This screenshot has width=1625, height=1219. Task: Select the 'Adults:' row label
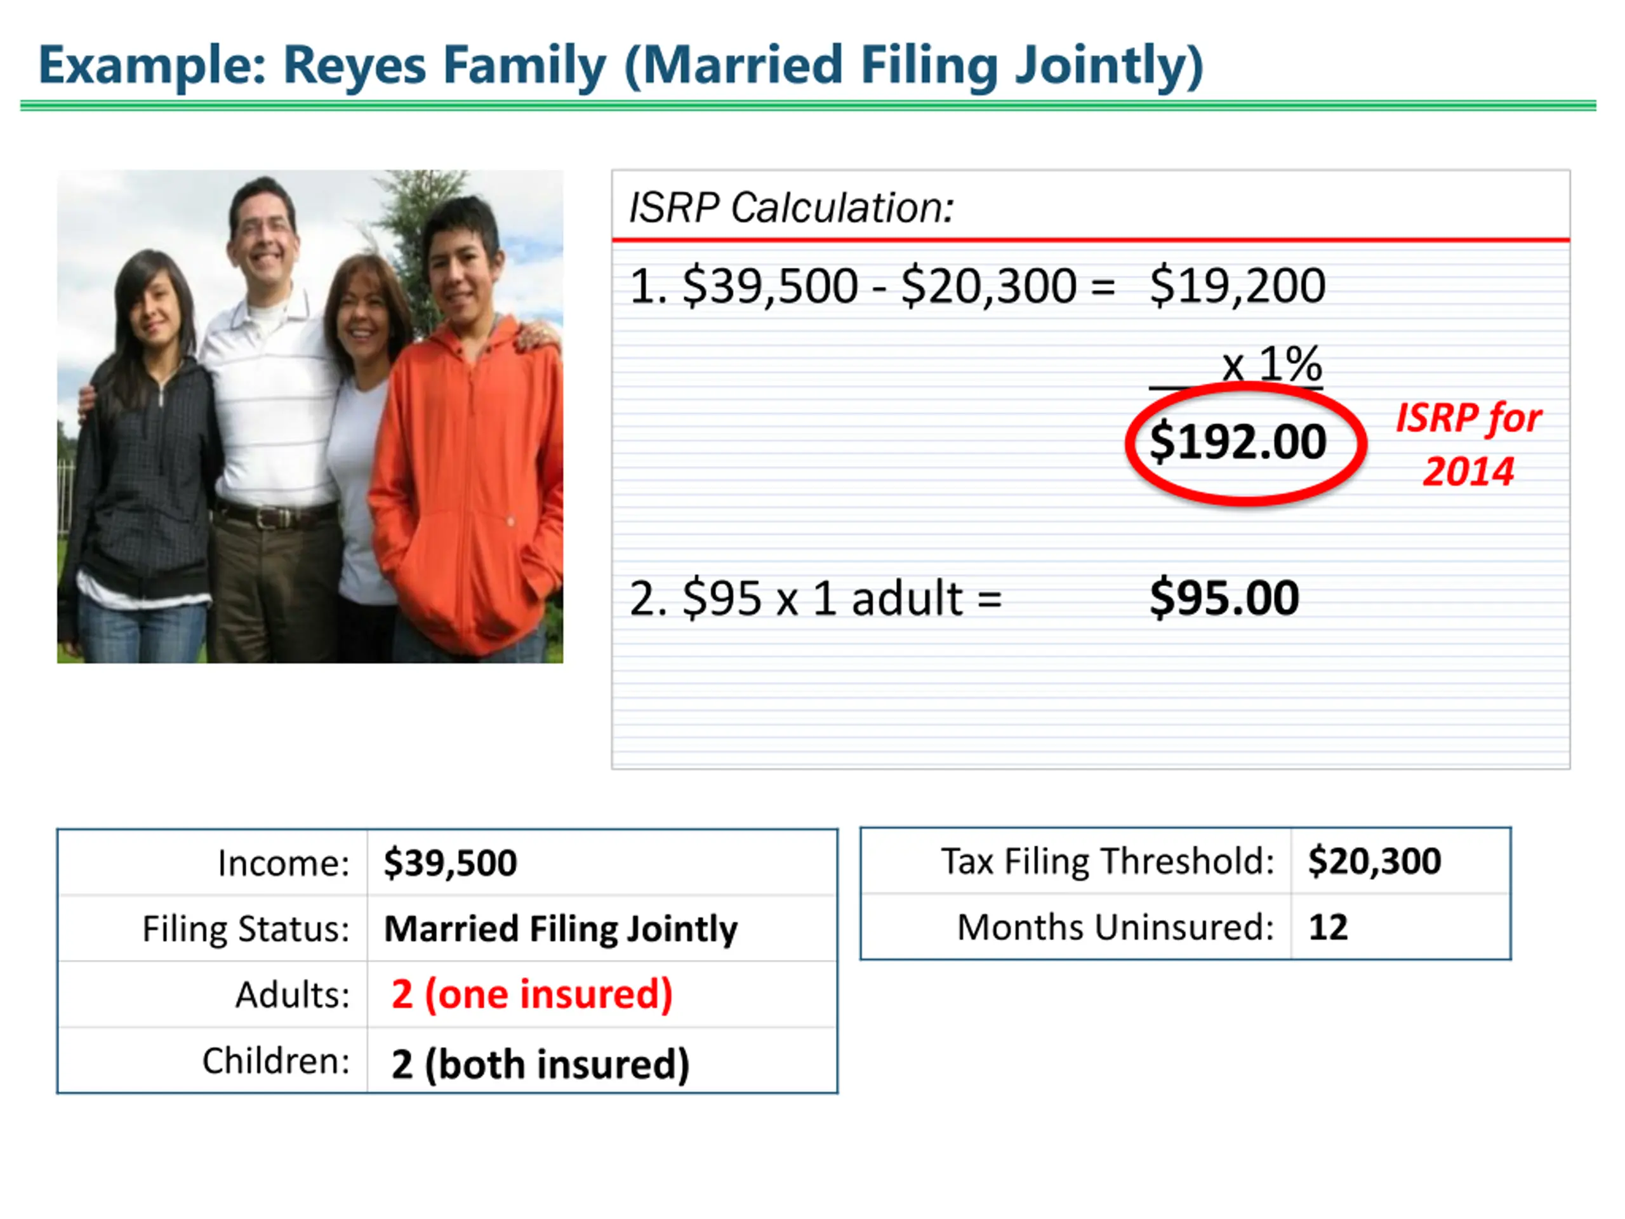coord(293,995)
